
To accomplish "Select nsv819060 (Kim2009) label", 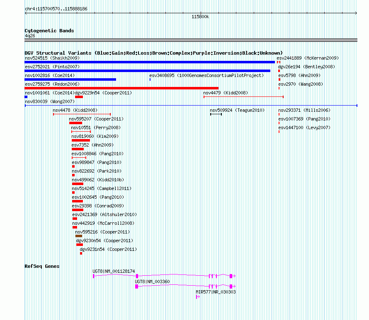I will [x=95, y=136].
